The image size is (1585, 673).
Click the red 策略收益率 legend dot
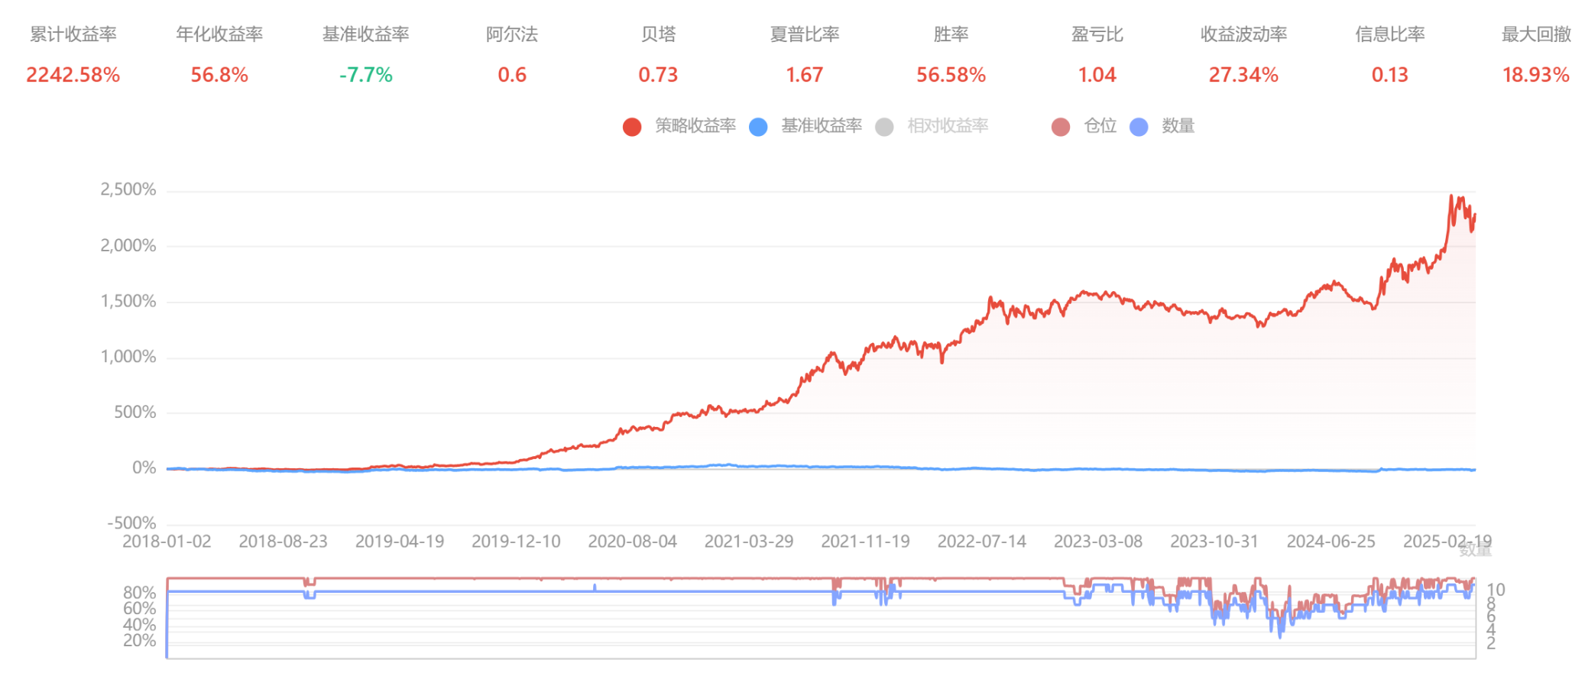click(x=632, y=127)
